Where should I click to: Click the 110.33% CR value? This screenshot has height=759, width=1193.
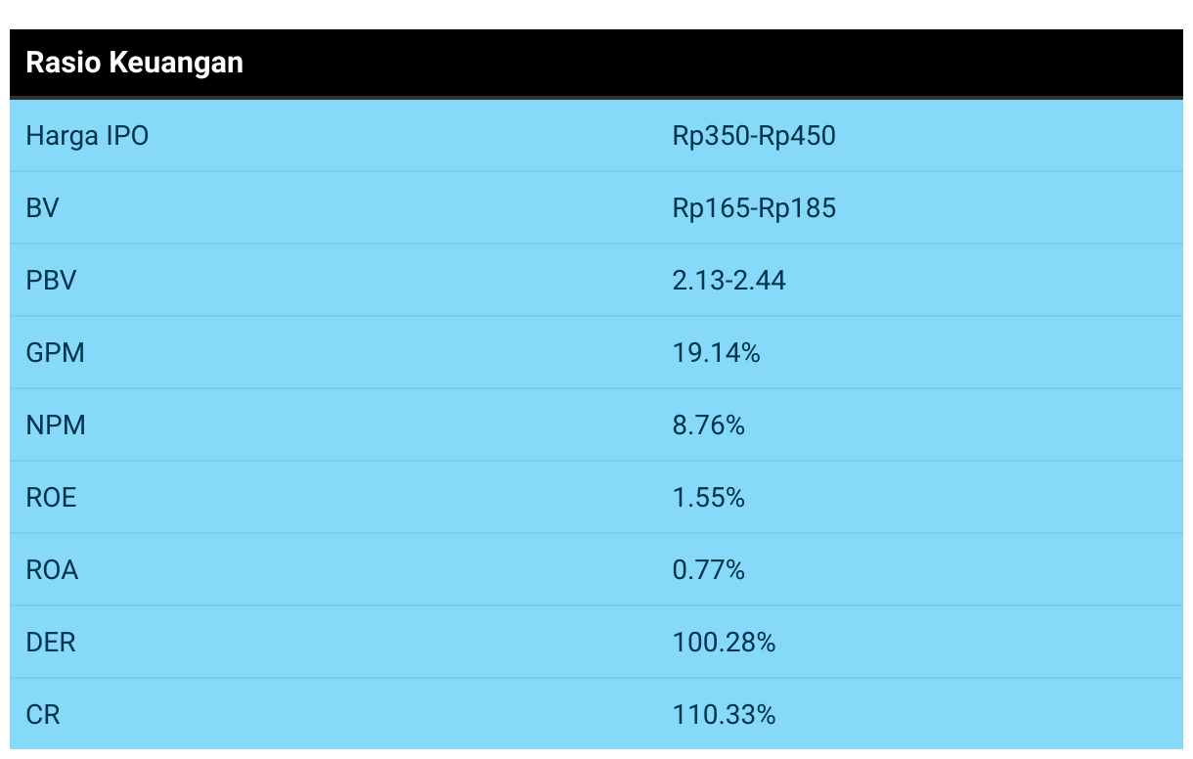tap(724, 715)
